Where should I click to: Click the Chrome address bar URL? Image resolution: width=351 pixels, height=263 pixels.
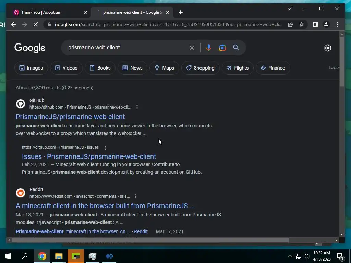[168, 24]
